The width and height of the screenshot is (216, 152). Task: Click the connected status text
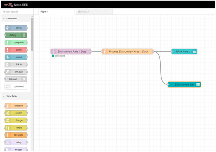pos(60,56)
